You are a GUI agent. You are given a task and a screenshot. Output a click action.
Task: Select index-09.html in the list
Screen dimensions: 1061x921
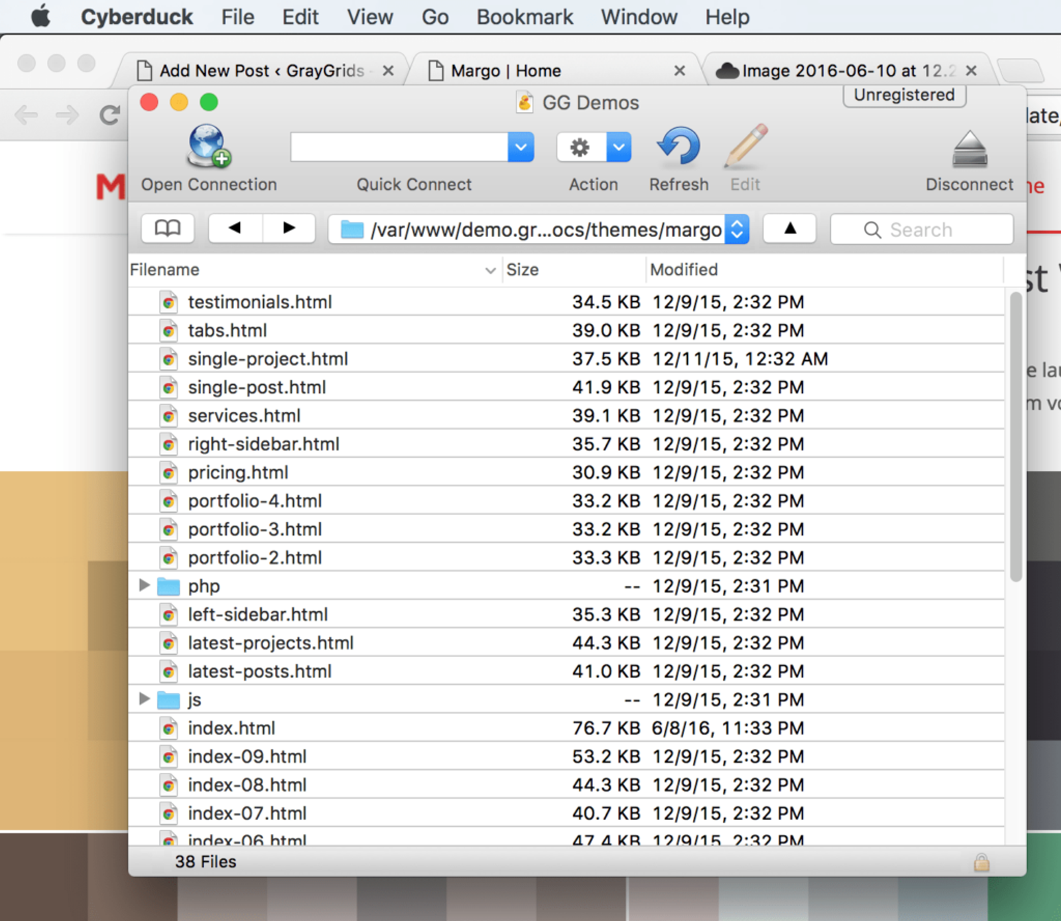pyautogui.click(x=566, y=756)
